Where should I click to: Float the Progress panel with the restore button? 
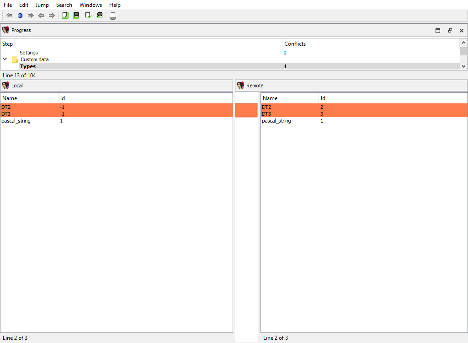pos(450,31)
